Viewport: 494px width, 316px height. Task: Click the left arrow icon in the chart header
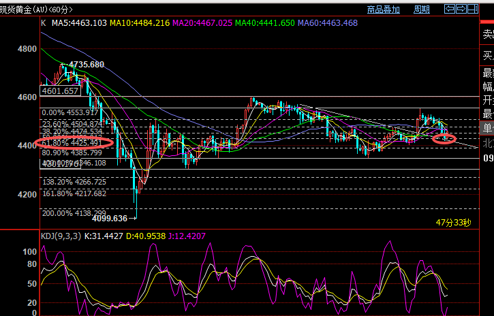[449, 9]
